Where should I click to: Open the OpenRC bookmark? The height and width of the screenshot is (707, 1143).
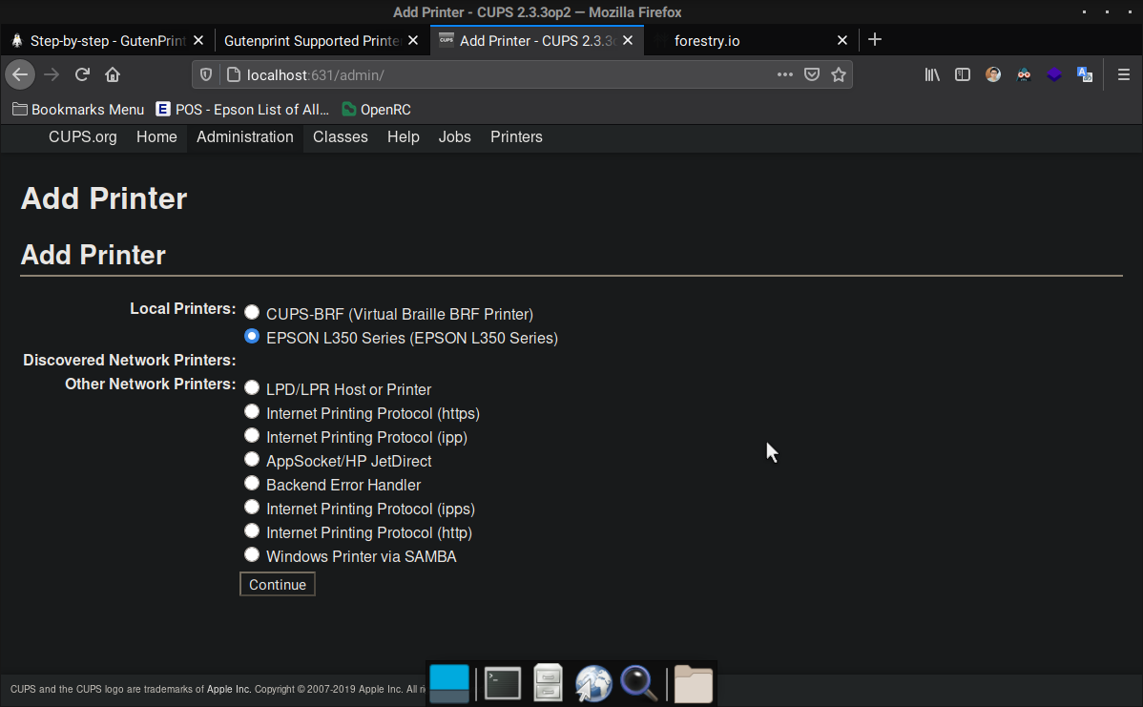click(x=376, y=110)
